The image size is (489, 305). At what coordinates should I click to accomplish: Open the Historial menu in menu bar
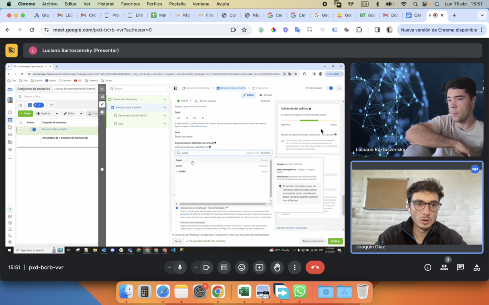coord(106,4)
